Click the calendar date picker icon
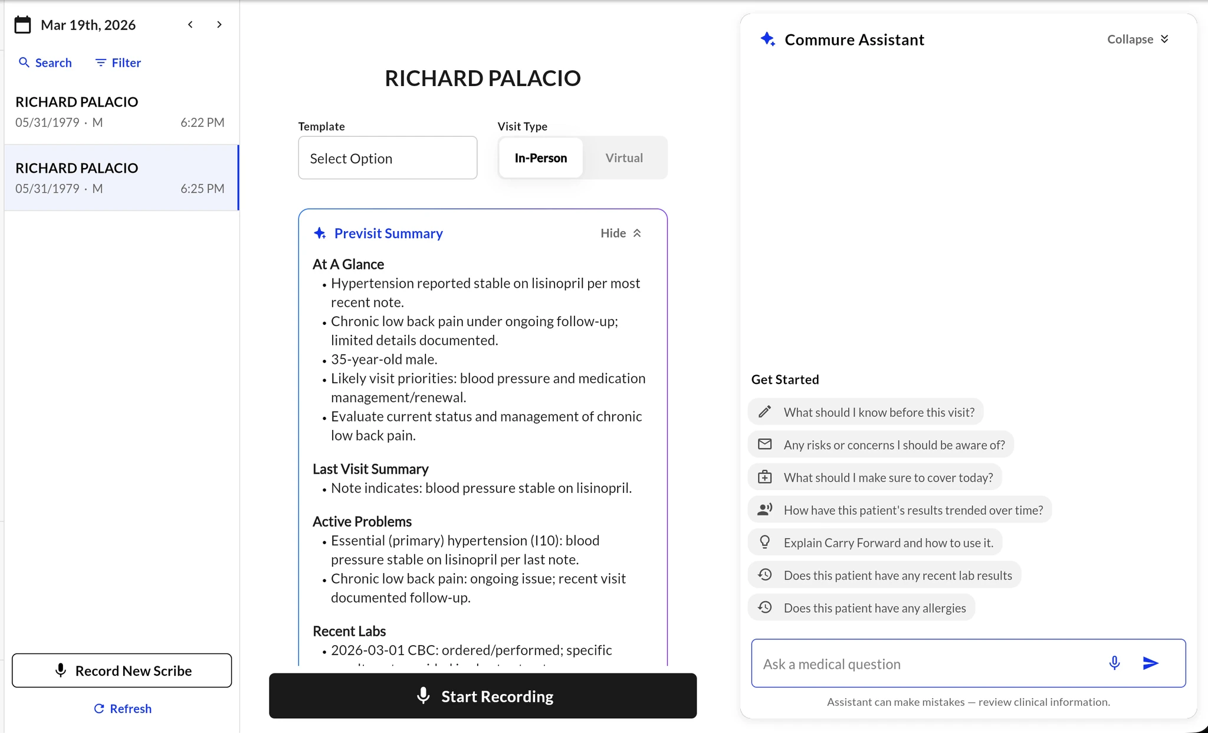1208x733 pixels. pyautogui.click(x=22, y=25)
